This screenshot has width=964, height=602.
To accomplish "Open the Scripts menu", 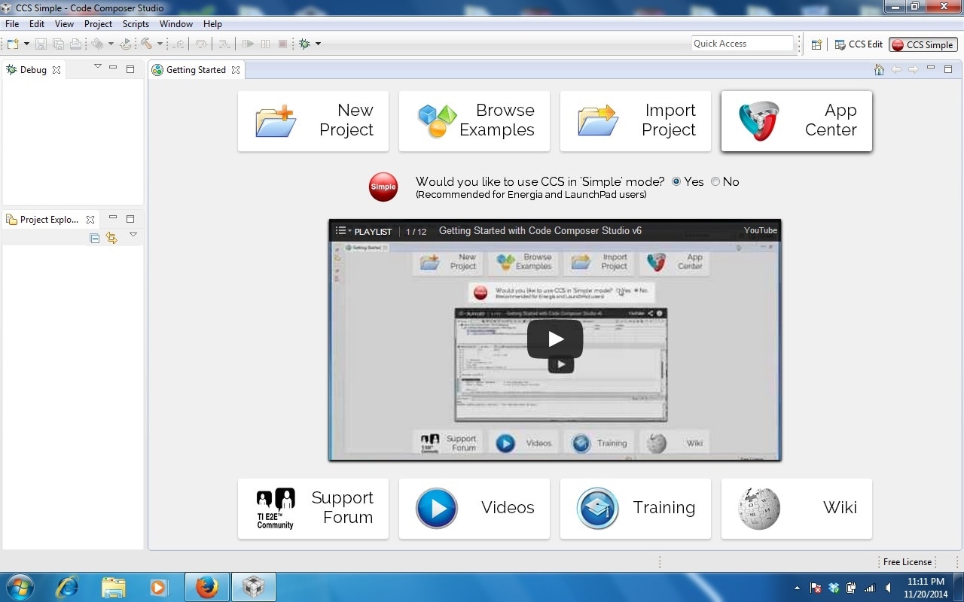I will (x=136, y=24).
